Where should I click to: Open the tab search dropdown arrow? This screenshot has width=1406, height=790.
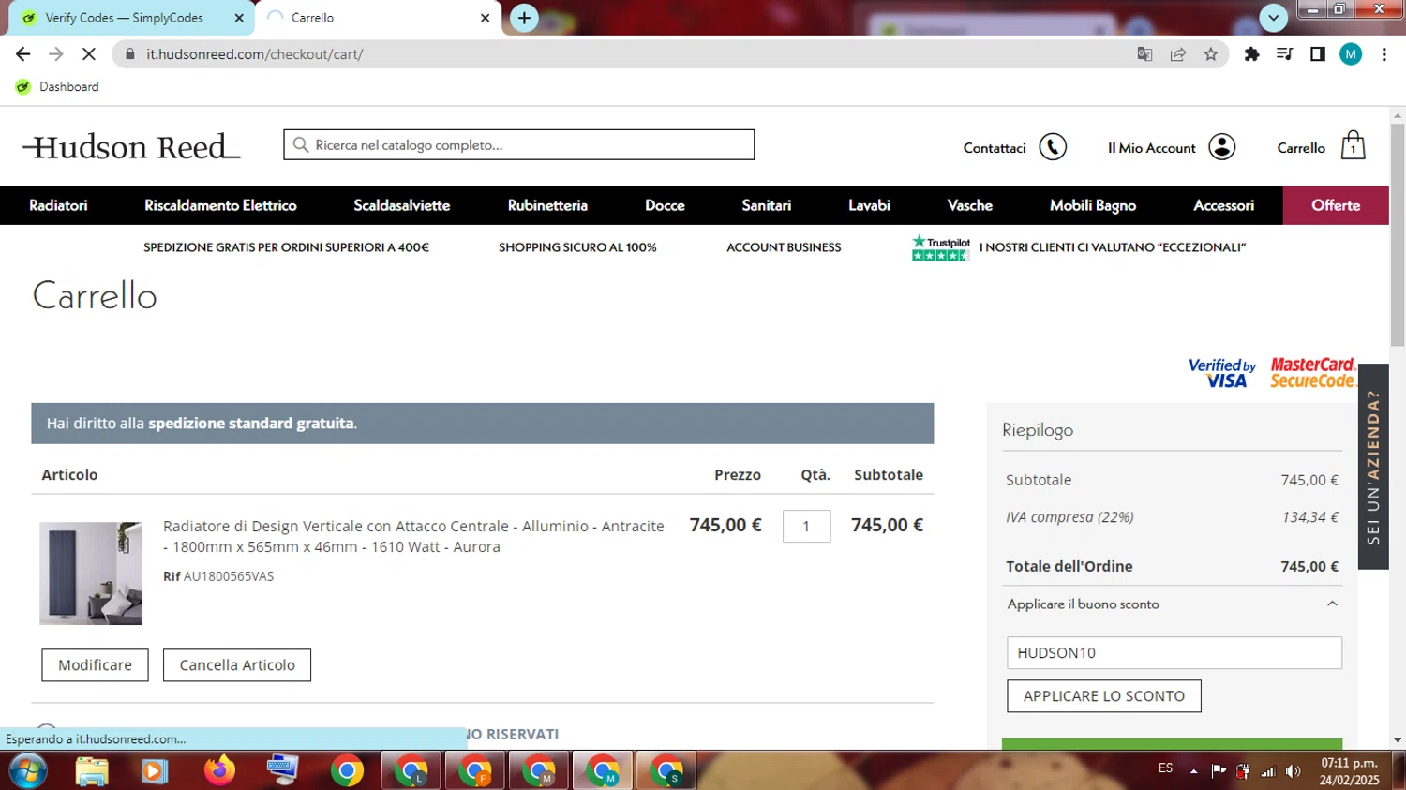[1273, 18]
